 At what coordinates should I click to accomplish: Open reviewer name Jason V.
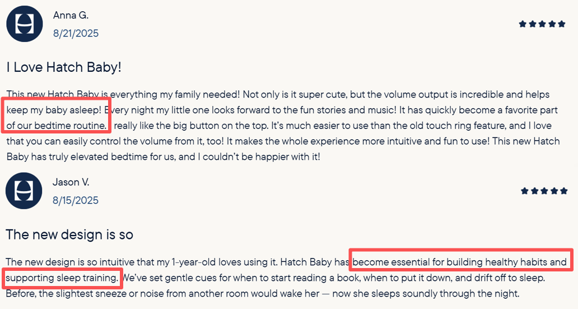pos(71,182)
